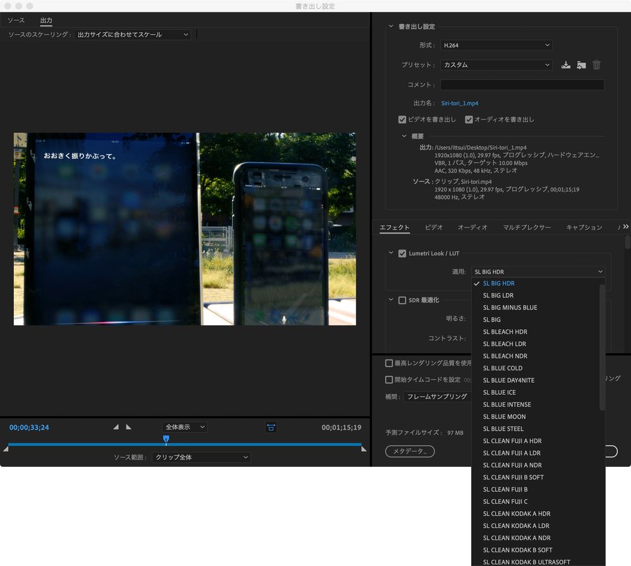Open the カスタム preset dropdown
This screenshot has height=566, width=631.
coord(496,65)
